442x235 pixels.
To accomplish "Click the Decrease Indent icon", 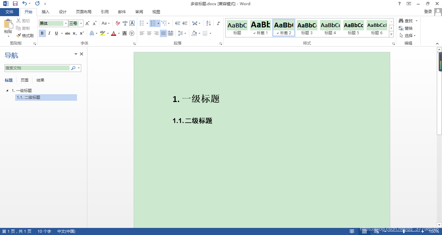I will click(x=178, y=23).
